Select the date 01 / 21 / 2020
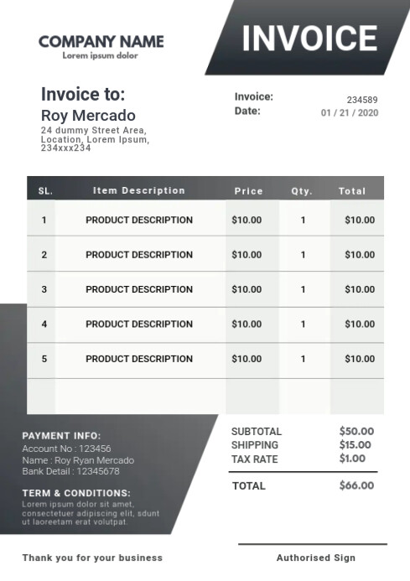410x581 pixels. tap(350, 112)
